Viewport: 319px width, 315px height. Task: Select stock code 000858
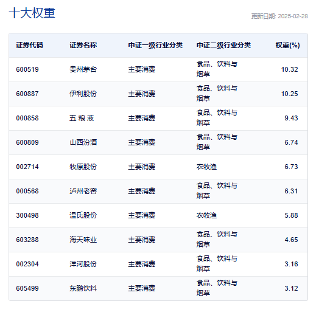pos(27,118)
